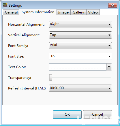Click the Cancel button

pyautogui.click(x=97, y=114)
